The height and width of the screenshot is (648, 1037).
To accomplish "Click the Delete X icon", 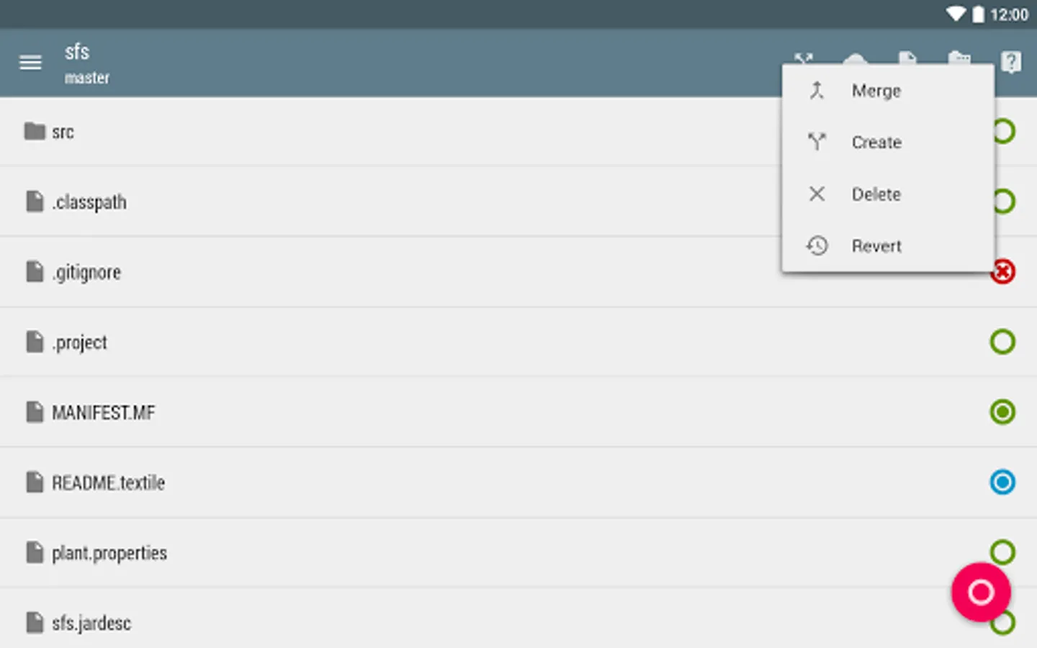I will click(x=817, y=194).
